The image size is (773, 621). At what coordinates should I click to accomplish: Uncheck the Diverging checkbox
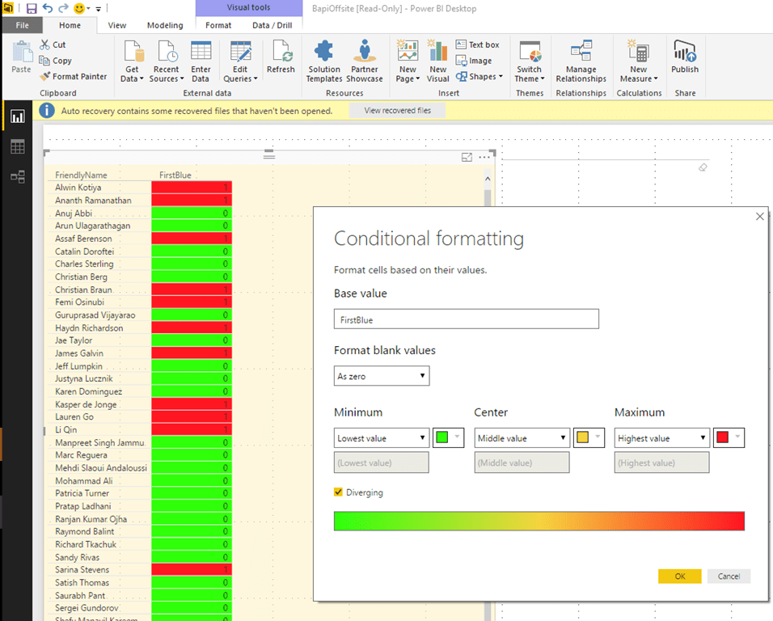pyautogui.click(x=339, y=492)
